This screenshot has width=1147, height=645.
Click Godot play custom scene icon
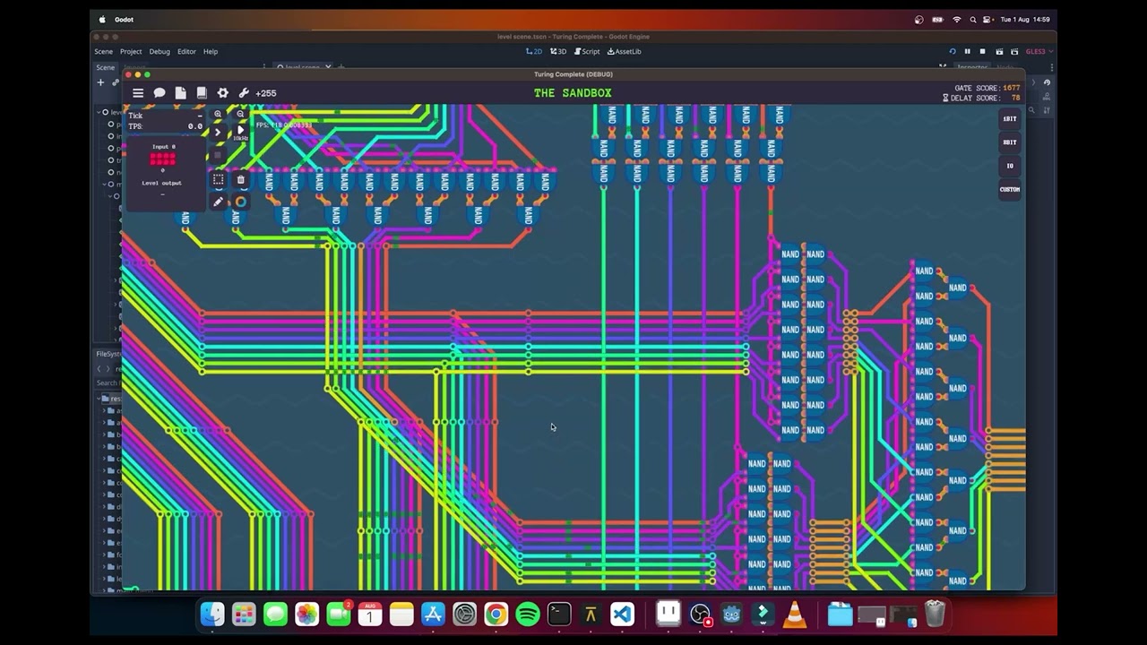click(1014, 51)
